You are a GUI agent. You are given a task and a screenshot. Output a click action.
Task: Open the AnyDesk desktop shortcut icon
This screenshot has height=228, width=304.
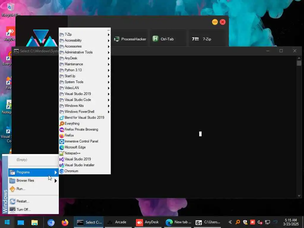click(10, 34)
